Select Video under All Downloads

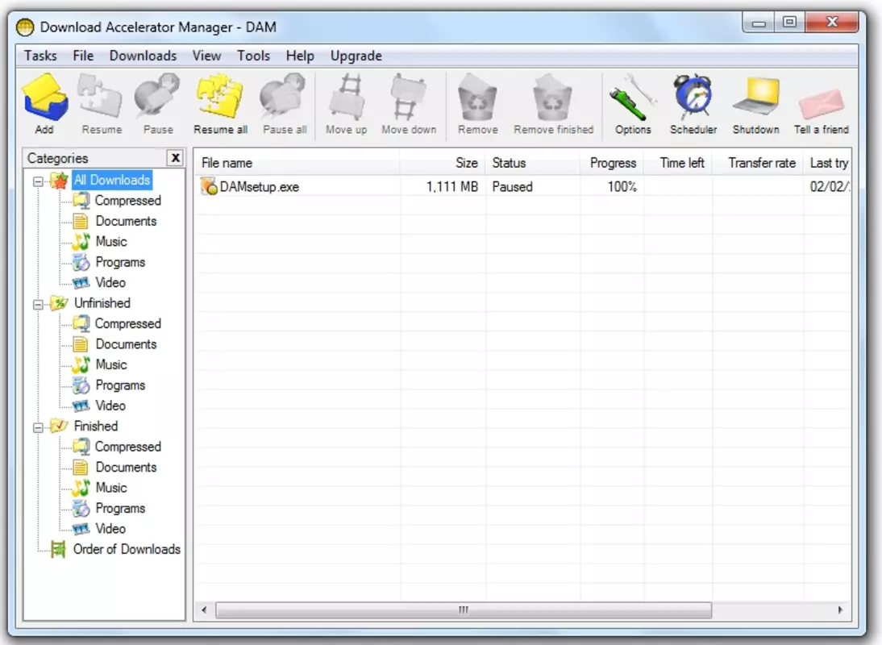point(110,282)
